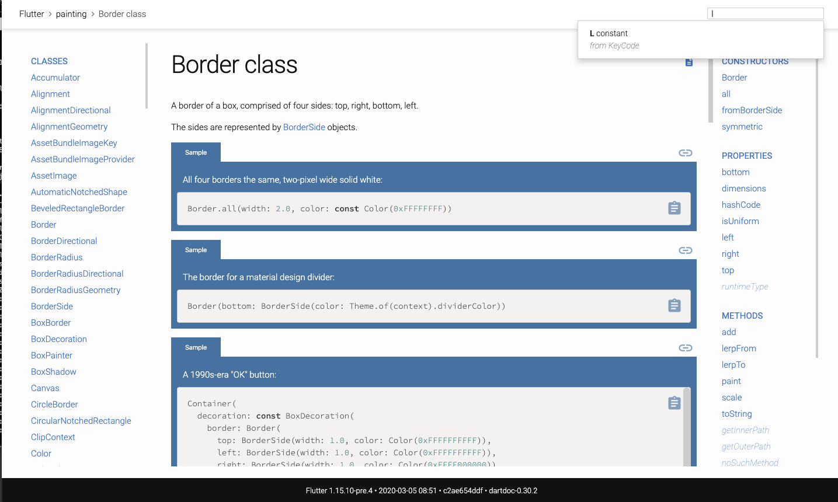
Task: Open Canvas class
Action: (45, 388)
